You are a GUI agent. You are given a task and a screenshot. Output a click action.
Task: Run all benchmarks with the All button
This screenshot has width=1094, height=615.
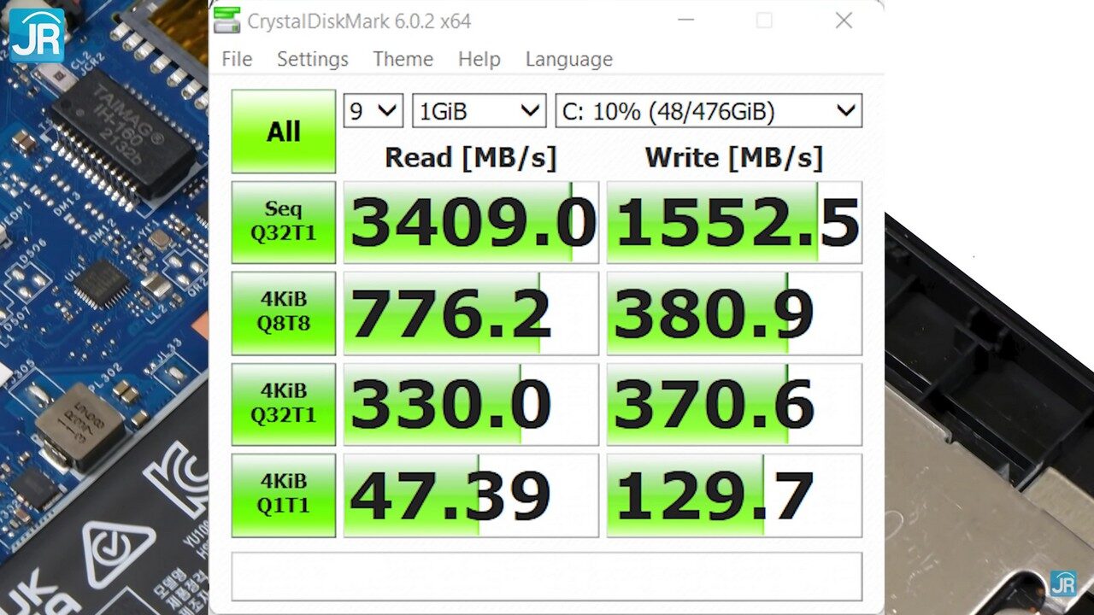tap(284, 132)
